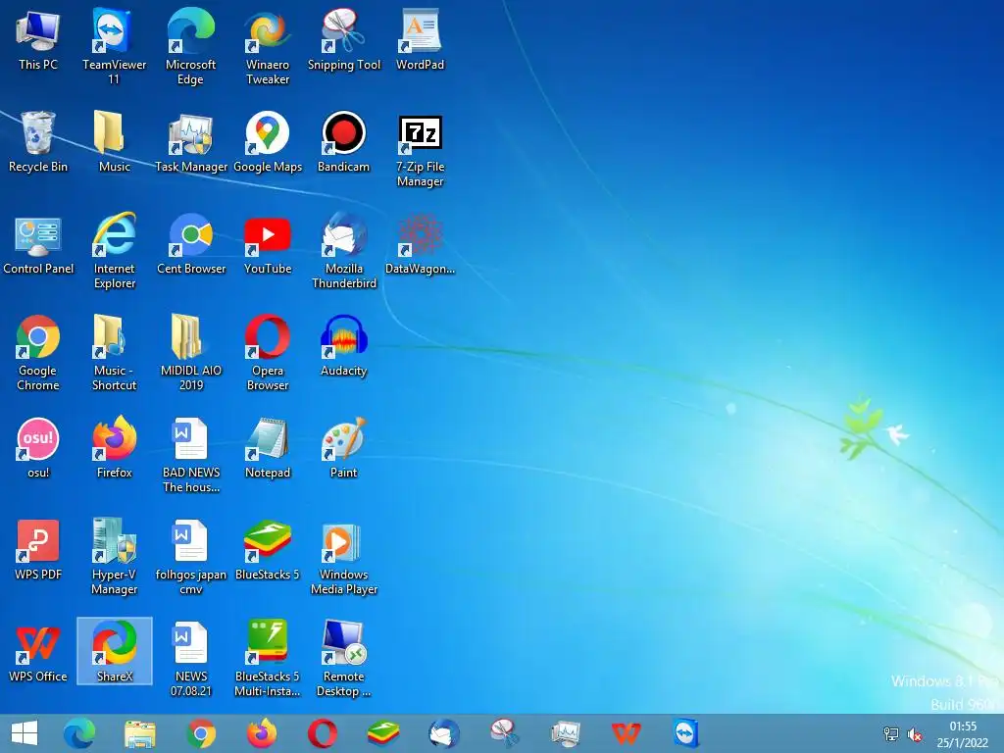The width and height of the screenshot is (1004, 753).
Task: Select the osu! desktop shortcut
Action: tap(38, 447)
